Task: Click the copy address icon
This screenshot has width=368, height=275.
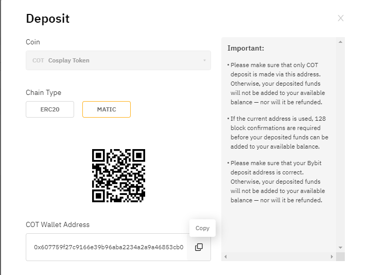Action: [199, 247]
